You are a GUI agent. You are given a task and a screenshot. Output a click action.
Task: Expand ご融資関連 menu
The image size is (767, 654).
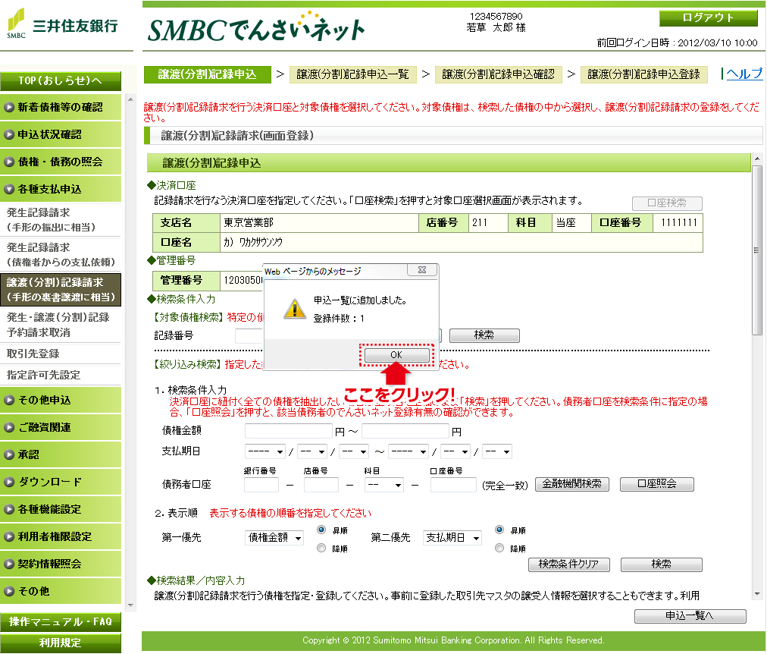pos(61,427)
